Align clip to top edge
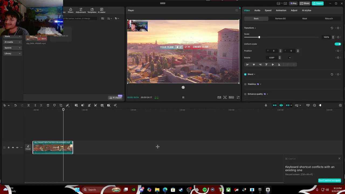Viewport: 345px width, 194px height. coord(266,64)
